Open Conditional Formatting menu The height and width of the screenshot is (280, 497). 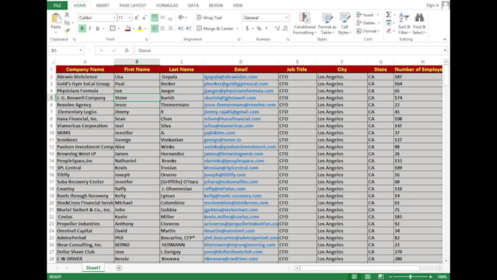coord(305,24)
